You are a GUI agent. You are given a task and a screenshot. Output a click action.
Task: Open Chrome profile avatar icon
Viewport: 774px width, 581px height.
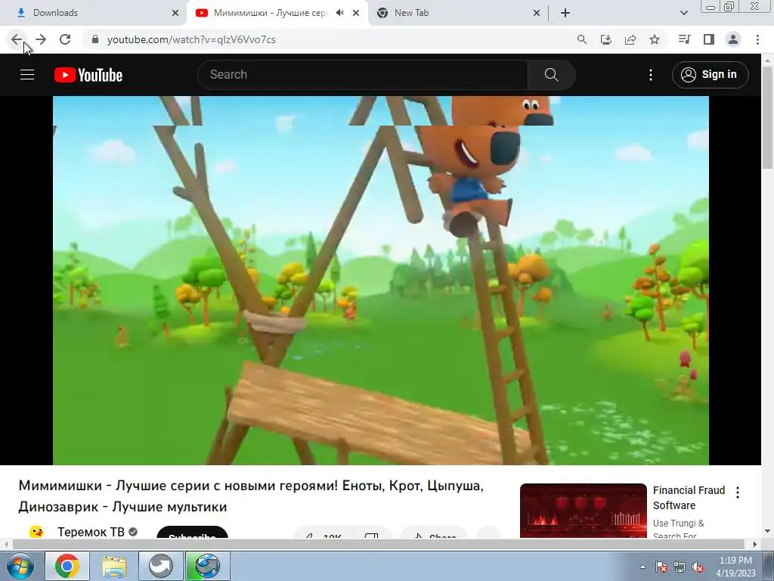point(733,39)
